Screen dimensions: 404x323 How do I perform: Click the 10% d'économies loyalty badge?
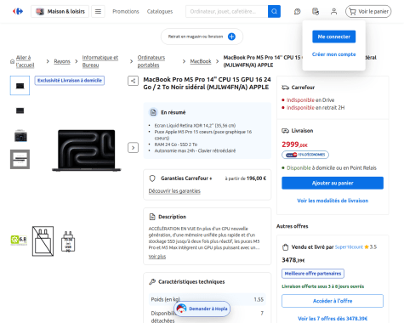click(305, 155)
